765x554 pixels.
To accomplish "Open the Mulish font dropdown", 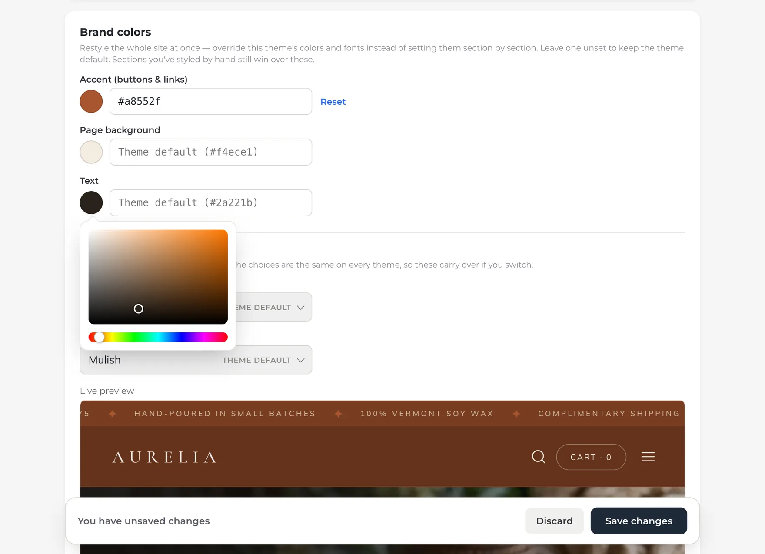I will pos(196,360).
